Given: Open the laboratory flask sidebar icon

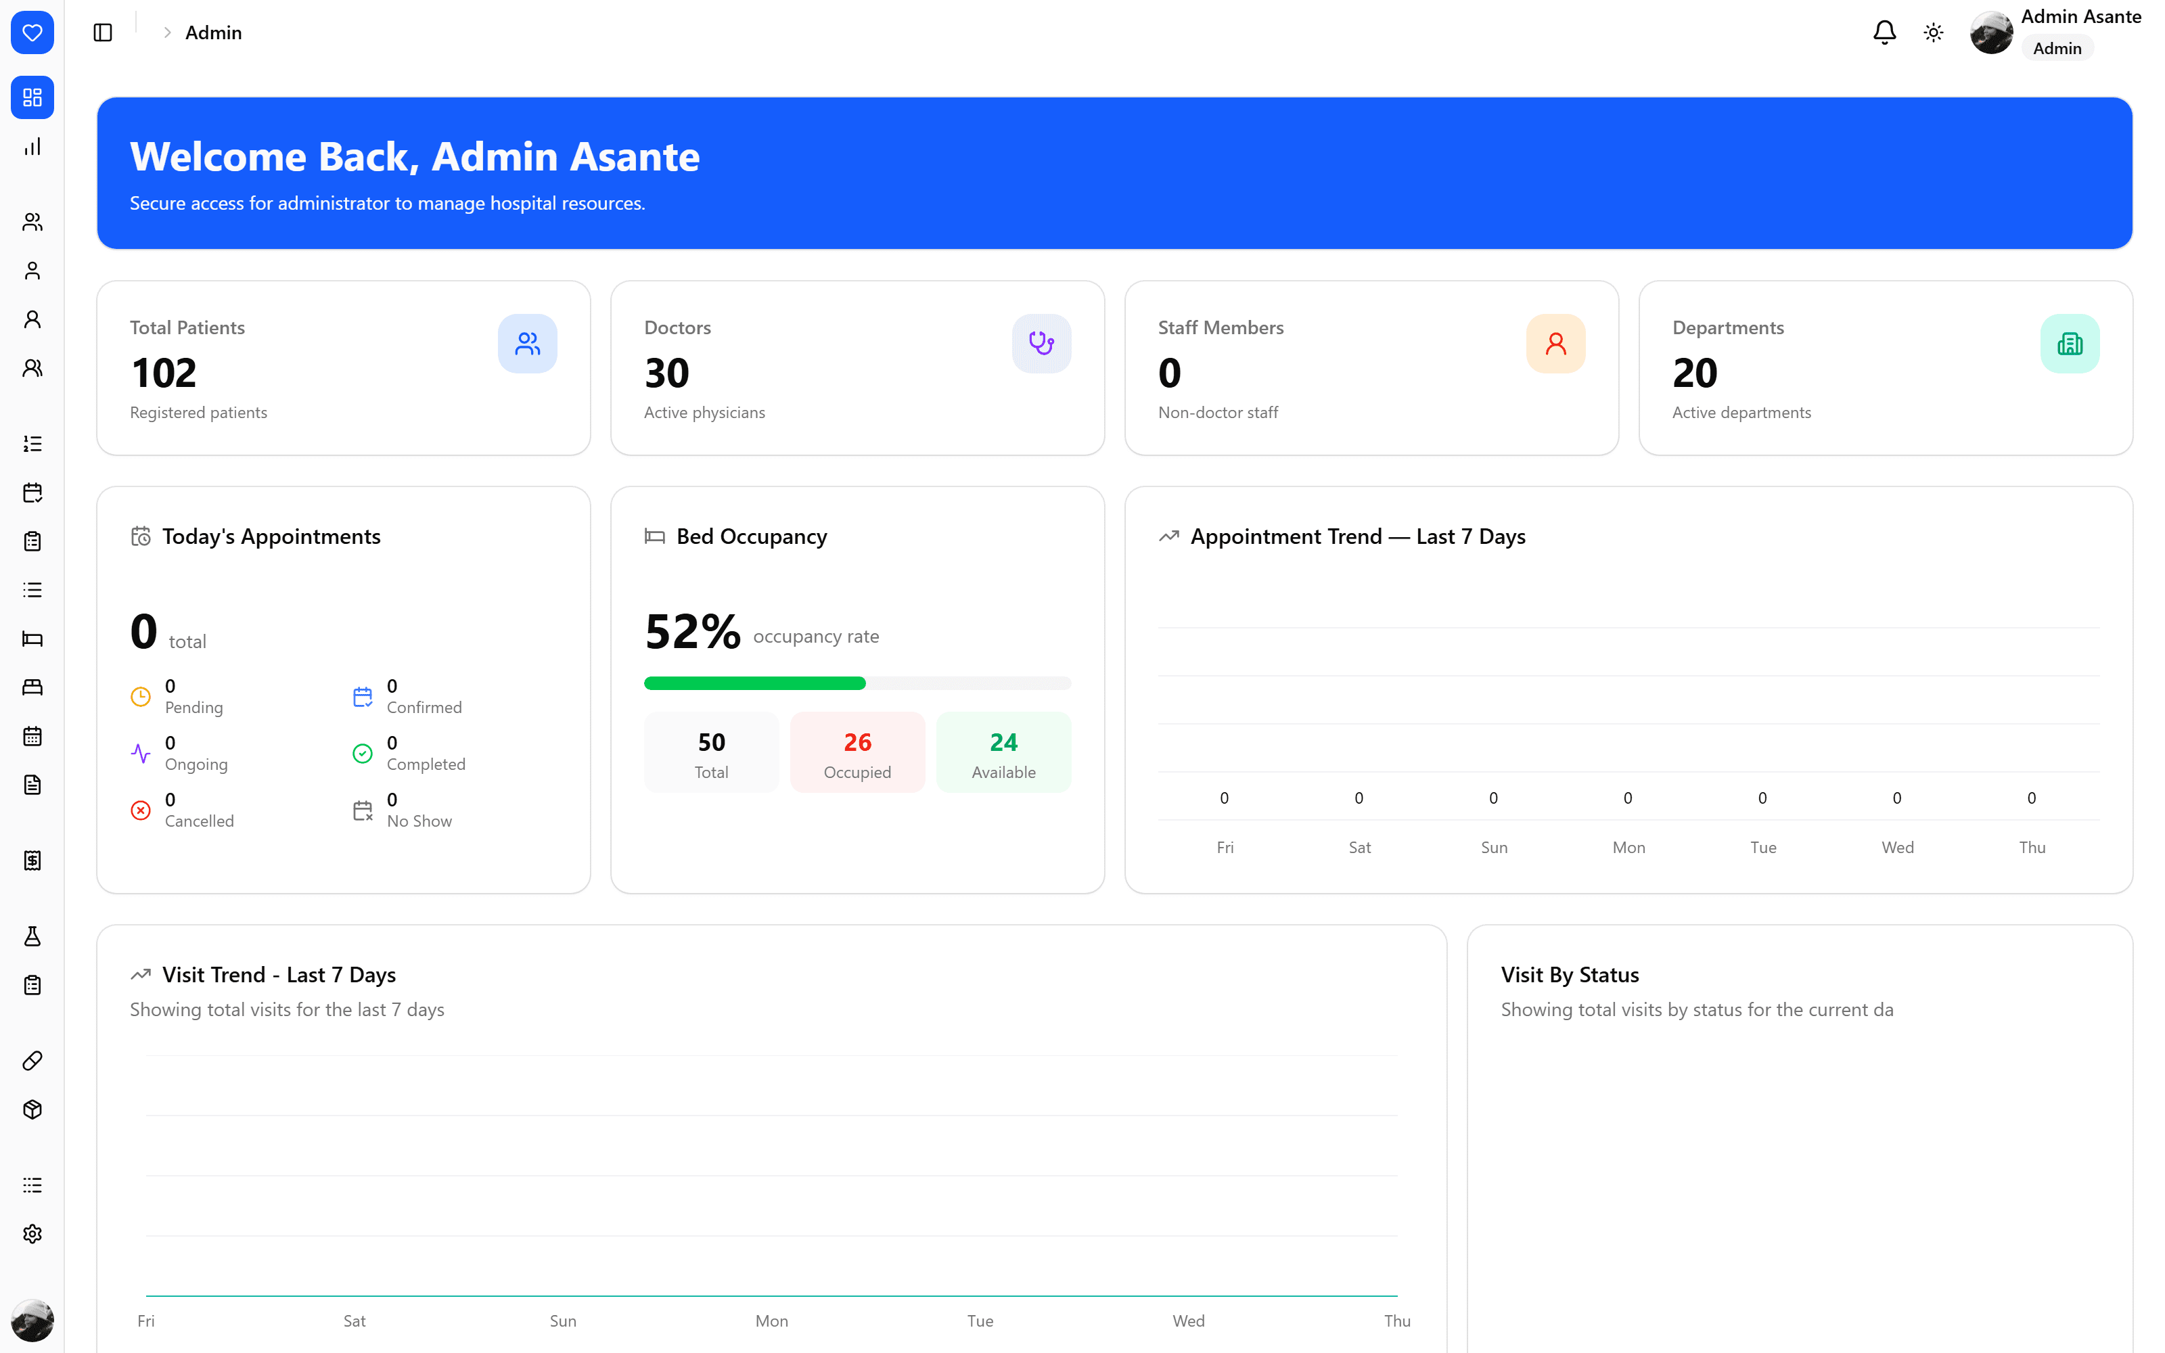Looking at the screenshot, I should 32,936.
